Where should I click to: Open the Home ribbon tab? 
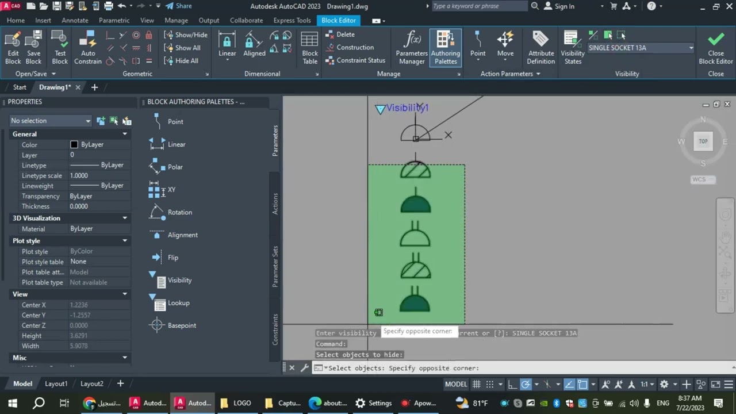click(x=16, y=20)
